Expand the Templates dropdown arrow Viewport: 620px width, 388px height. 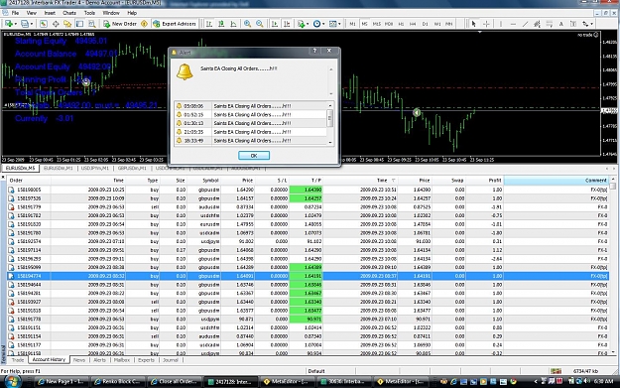(339, 24)
